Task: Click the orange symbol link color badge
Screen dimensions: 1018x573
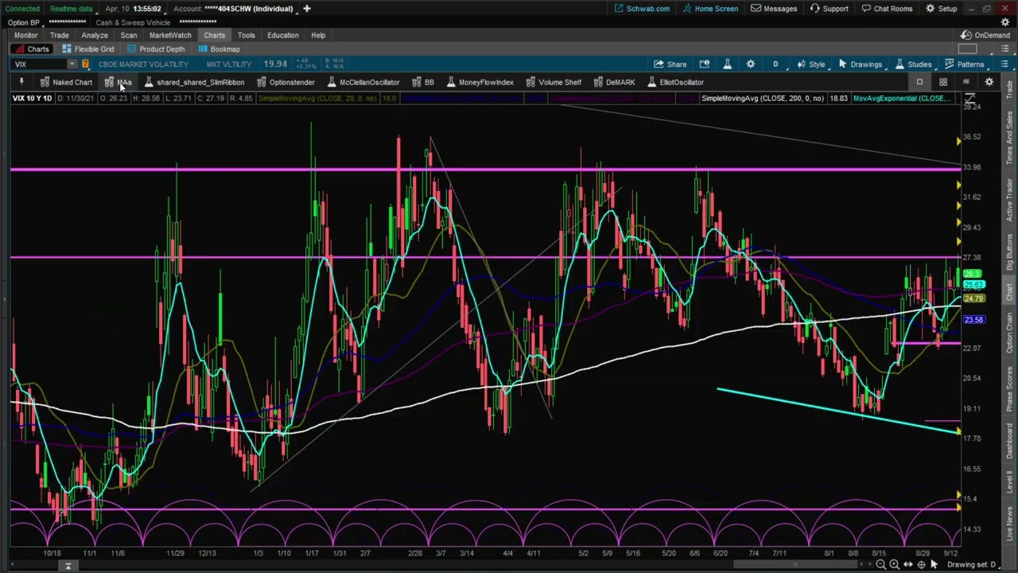Action: (85, 64)
